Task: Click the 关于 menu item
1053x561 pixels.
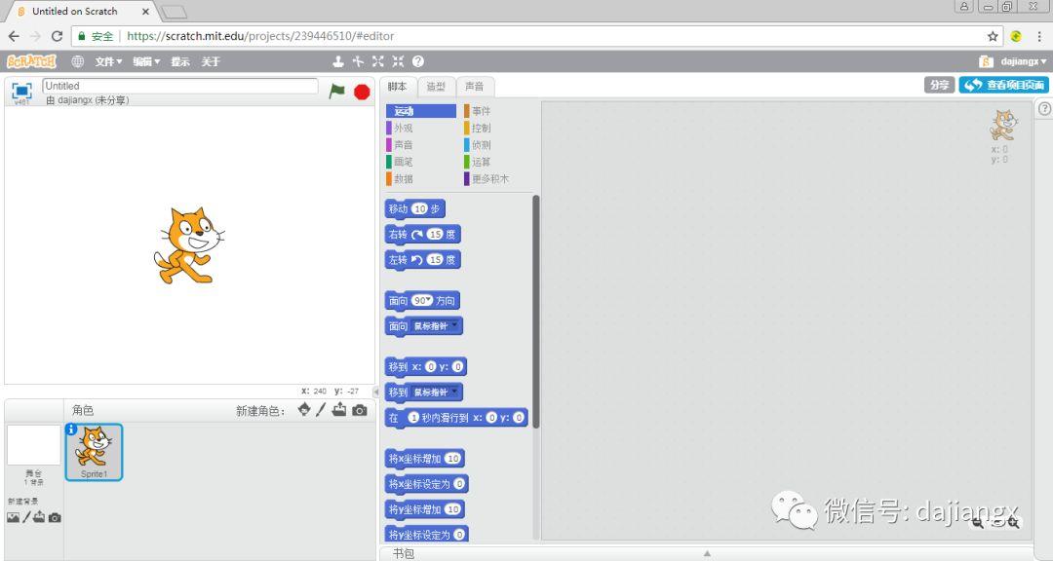Action: [211, 61]
